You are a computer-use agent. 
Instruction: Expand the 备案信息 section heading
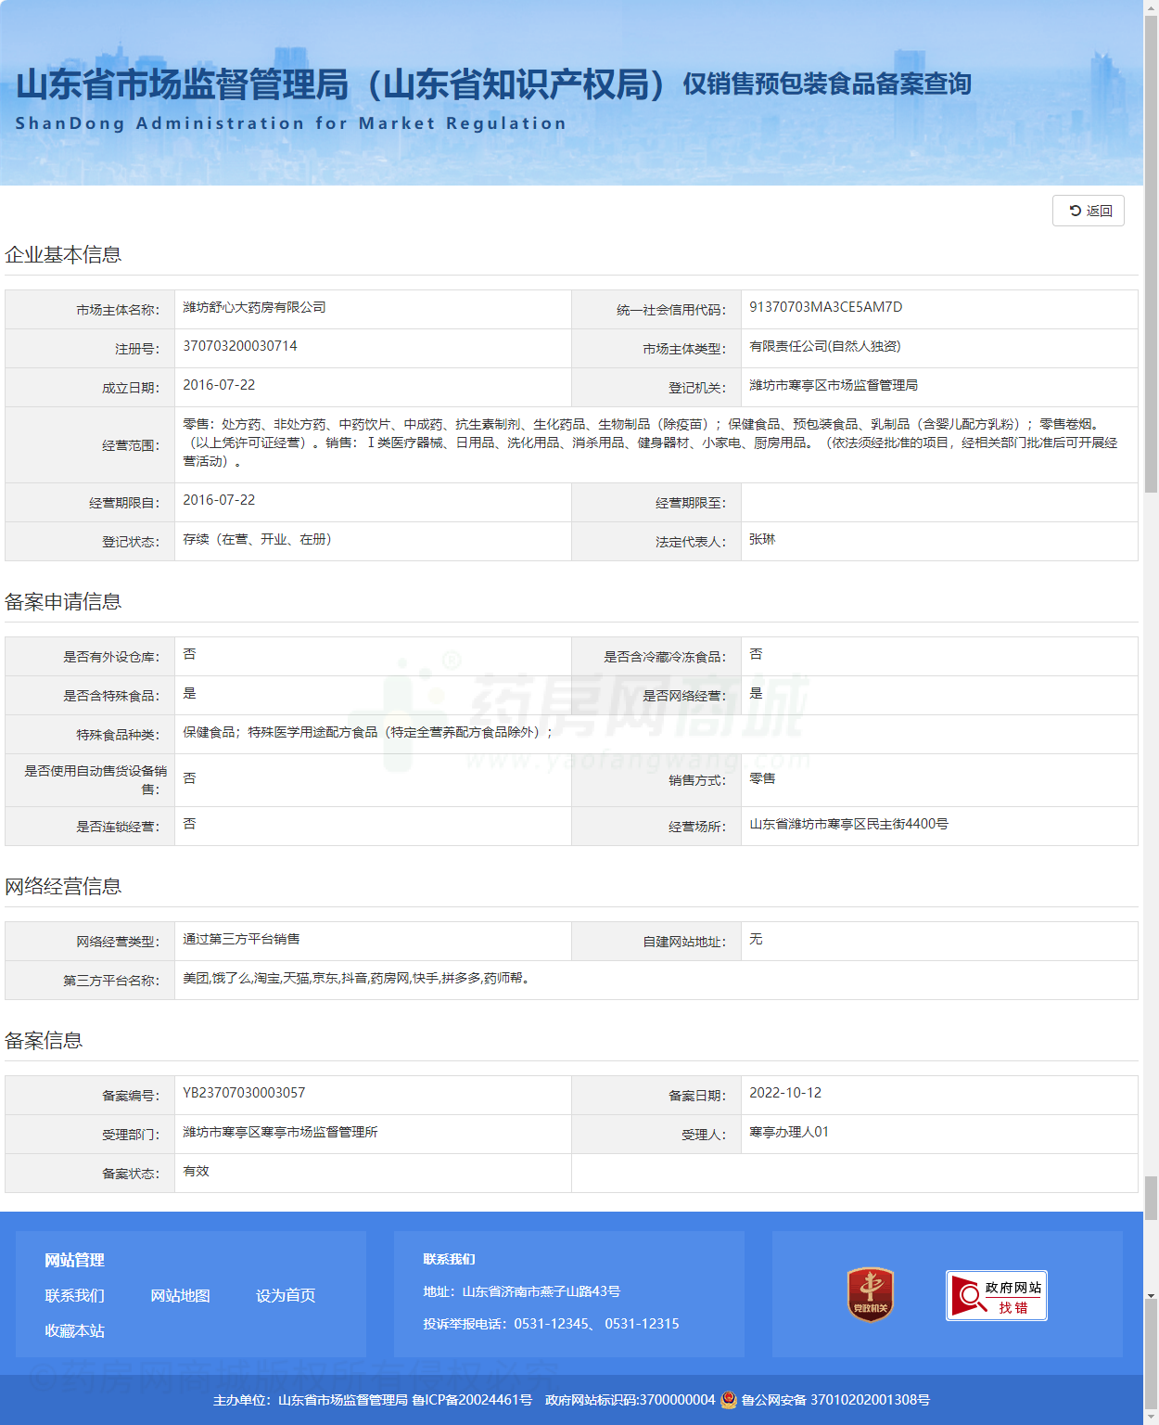click(43, 1040)
